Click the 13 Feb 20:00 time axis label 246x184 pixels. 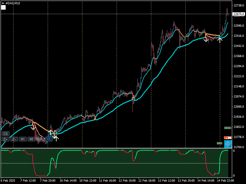tap(186, 181)
